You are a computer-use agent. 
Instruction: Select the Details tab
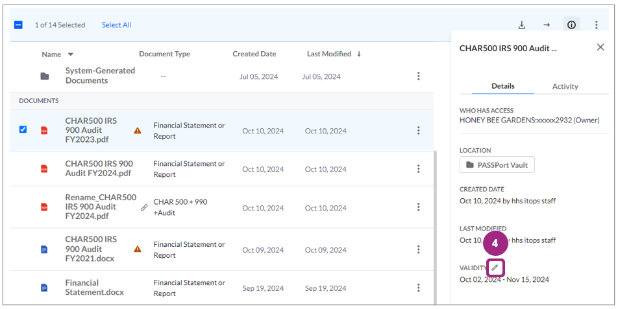[x=502, y=86]
